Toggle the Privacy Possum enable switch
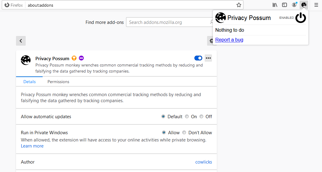 point(198,58)
